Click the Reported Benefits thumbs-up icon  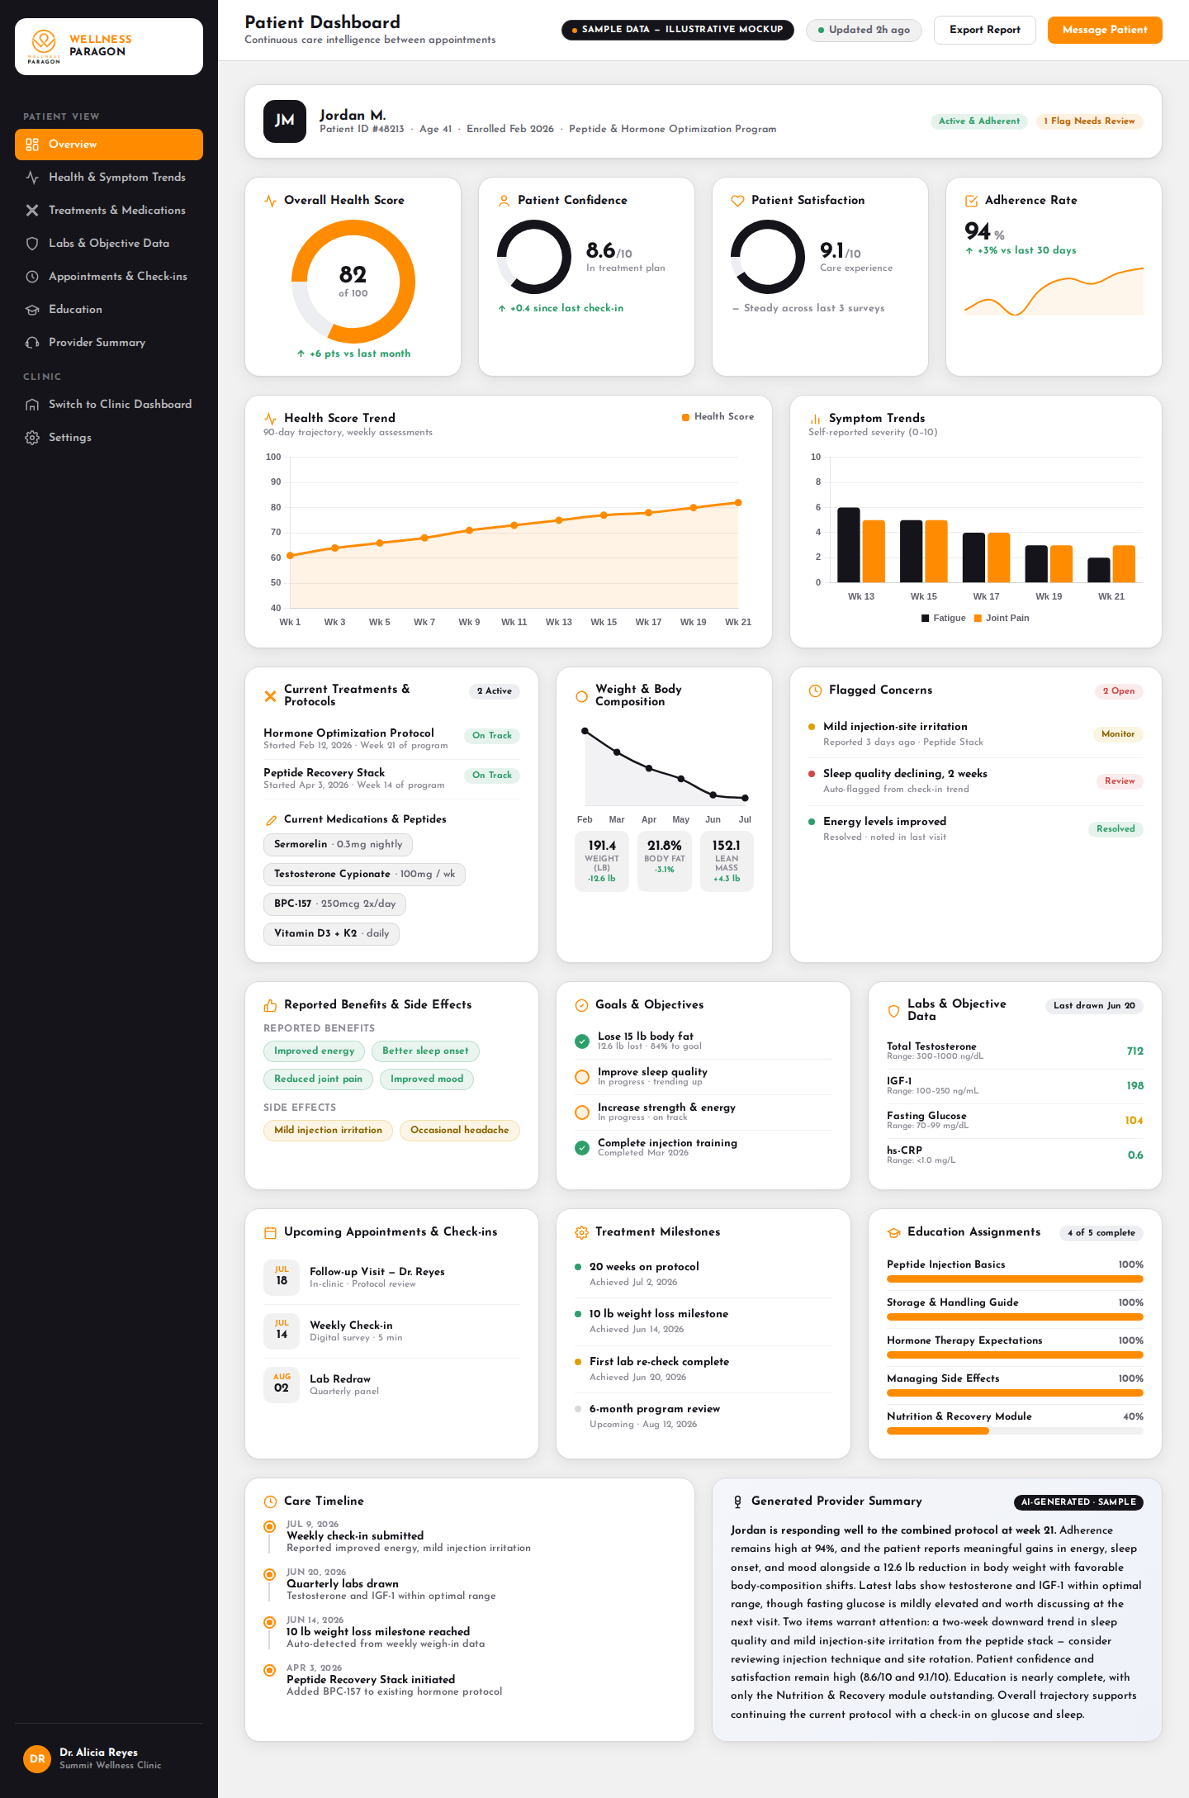270,1005
